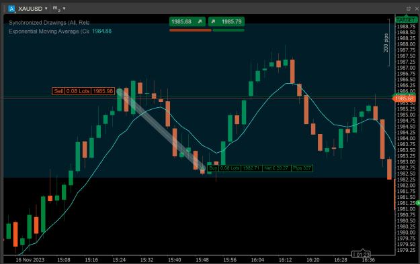Click the grip handle left of symbol icon
Viewport: 420px width, 264px height.
coord(5,9)
